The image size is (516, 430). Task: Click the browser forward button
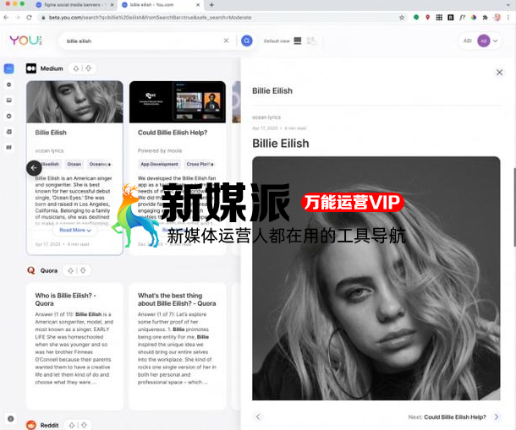coord(18,18)
